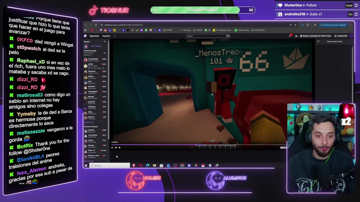Image resolution: width=360 pixels, height=202 pixels.
Task: Click Introducir frase de contraseña button
Action: 333,25
